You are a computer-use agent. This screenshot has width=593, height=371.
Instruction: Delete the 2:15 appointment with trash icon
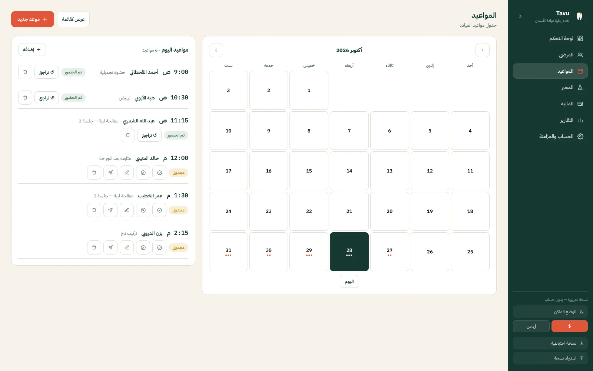[94, 247]
